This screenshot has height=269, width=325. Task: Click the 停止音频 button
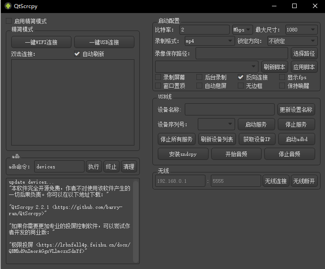point(289,154)
